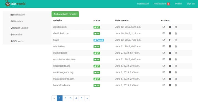Click date 'June 2, 2019, 6:47 p.m.'

(127, 53)
